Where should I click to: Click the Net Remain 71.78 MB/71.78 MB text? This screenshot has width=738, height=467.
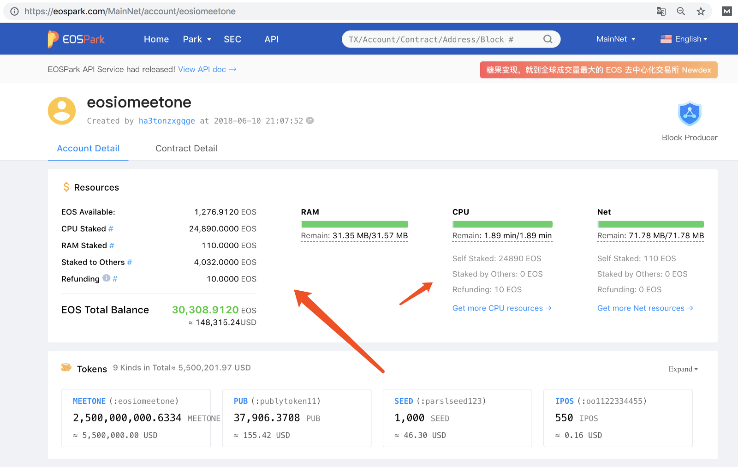[x=651, y=236]
